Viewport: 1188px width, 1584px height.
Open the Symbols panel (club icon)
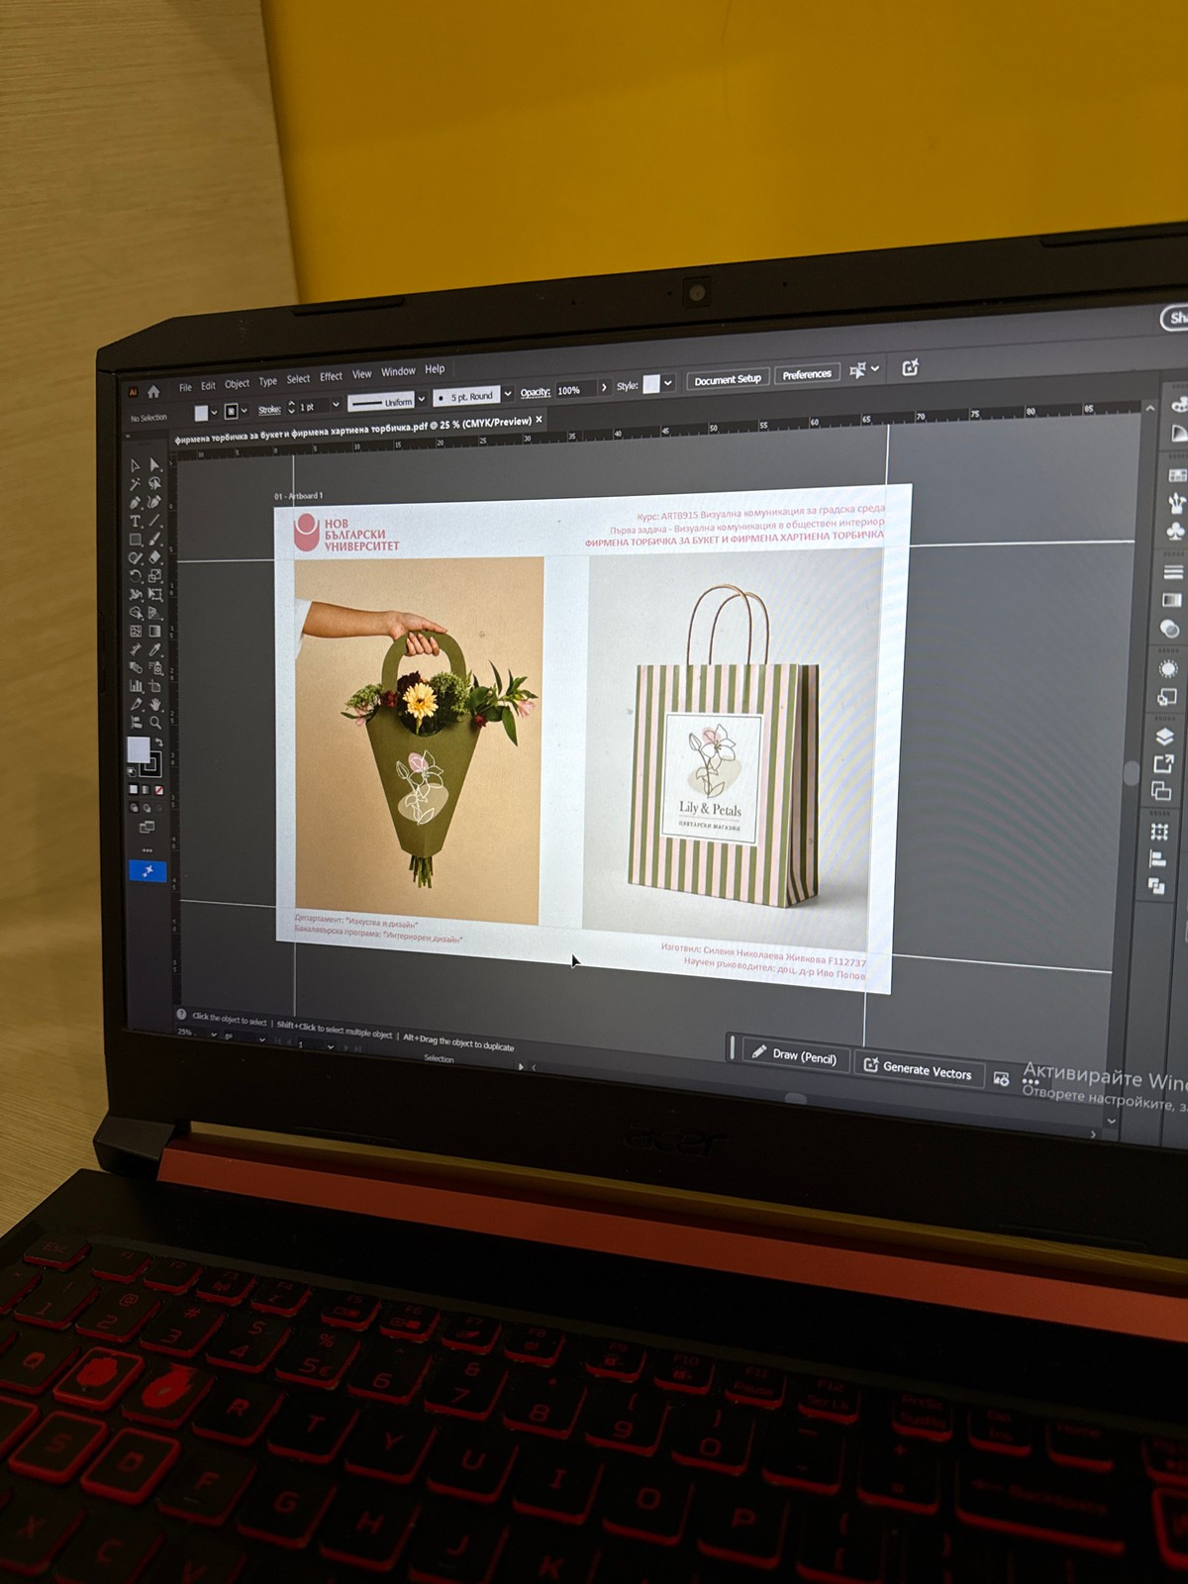point(1175,532)
